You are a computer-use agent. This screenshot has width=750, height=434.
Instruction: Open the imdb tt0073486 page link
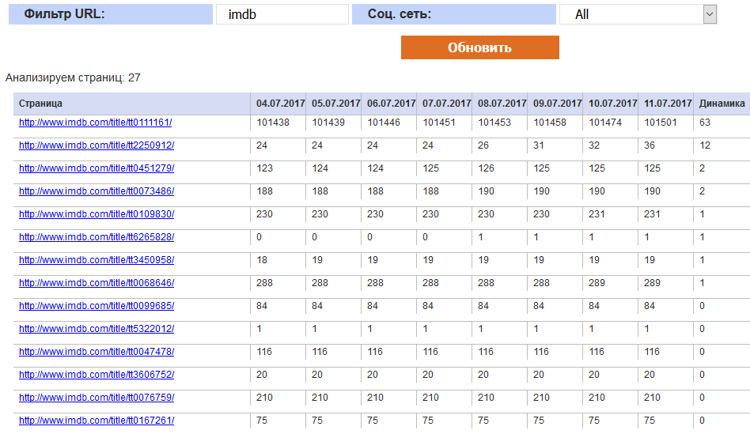pyautogui.click(x=97, y=191)
